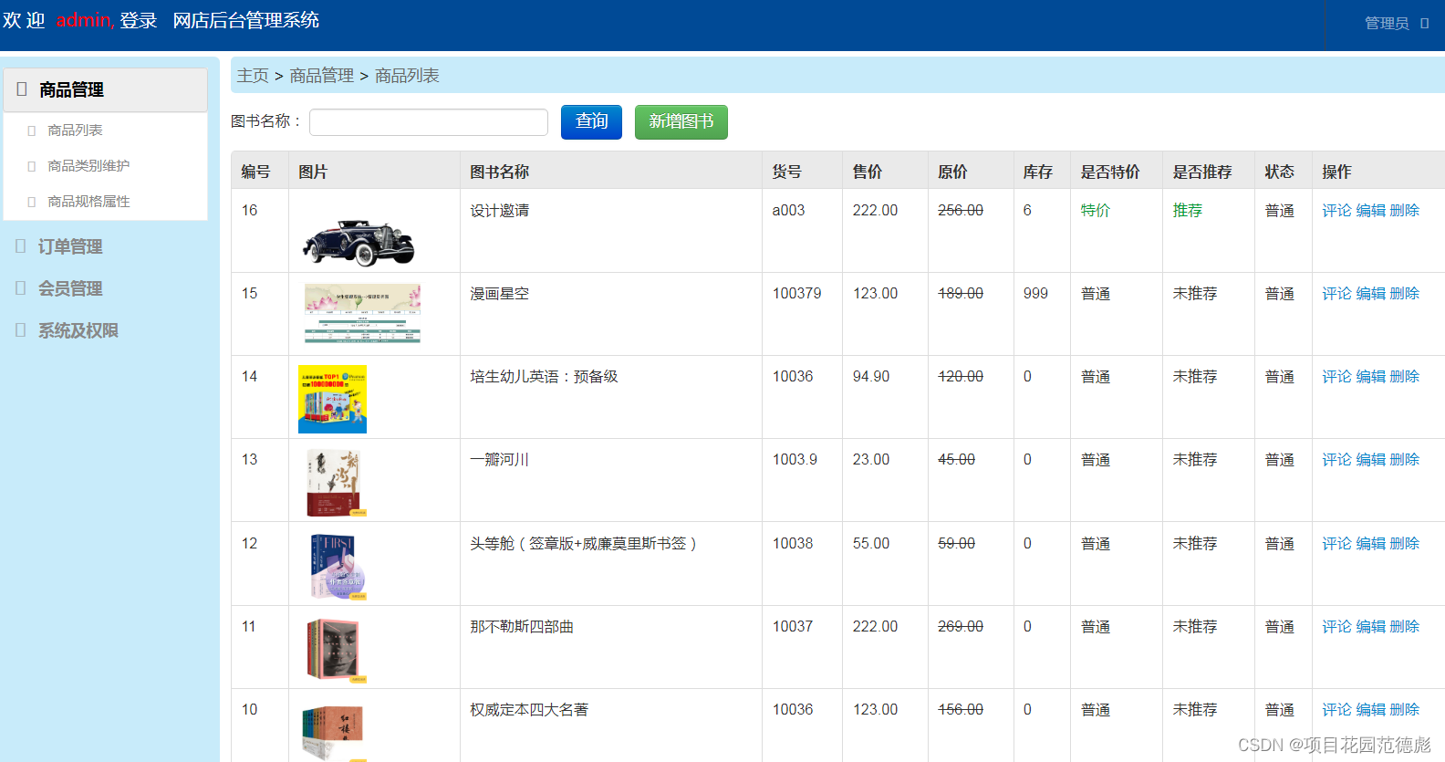Click 删除 for 头等舱 row
This screenshot has width=1445, height=762.
1405,544
